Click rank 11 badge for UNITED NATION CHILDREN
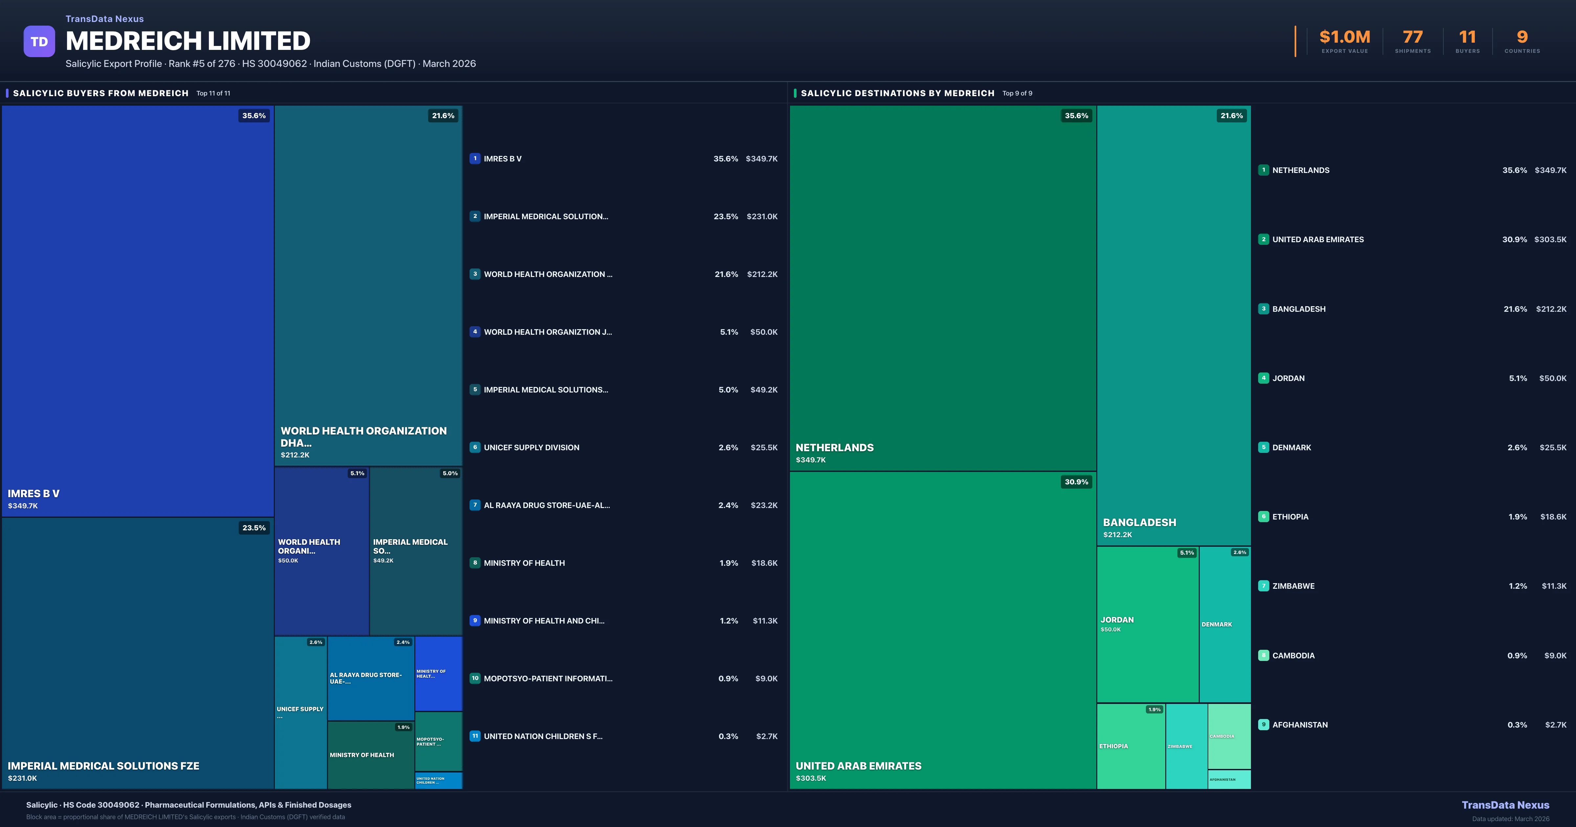1576x827 pixels. pyautogui.click(x=475, y=736)
